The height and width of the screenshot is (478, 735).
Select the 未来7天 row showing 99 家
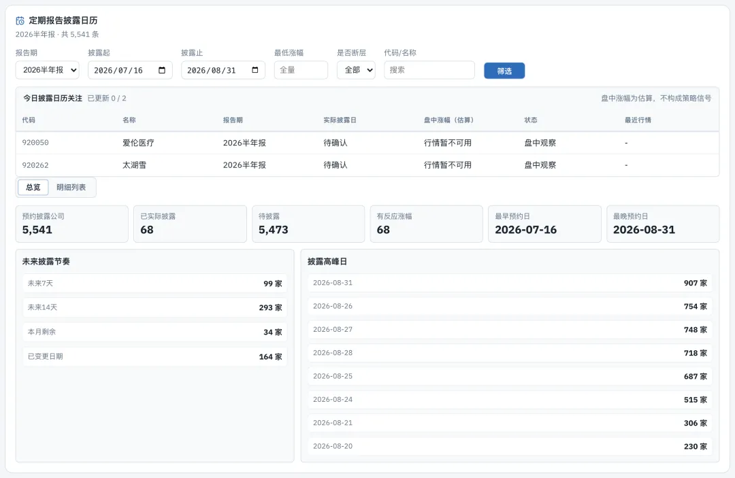[x=154, y=284]
